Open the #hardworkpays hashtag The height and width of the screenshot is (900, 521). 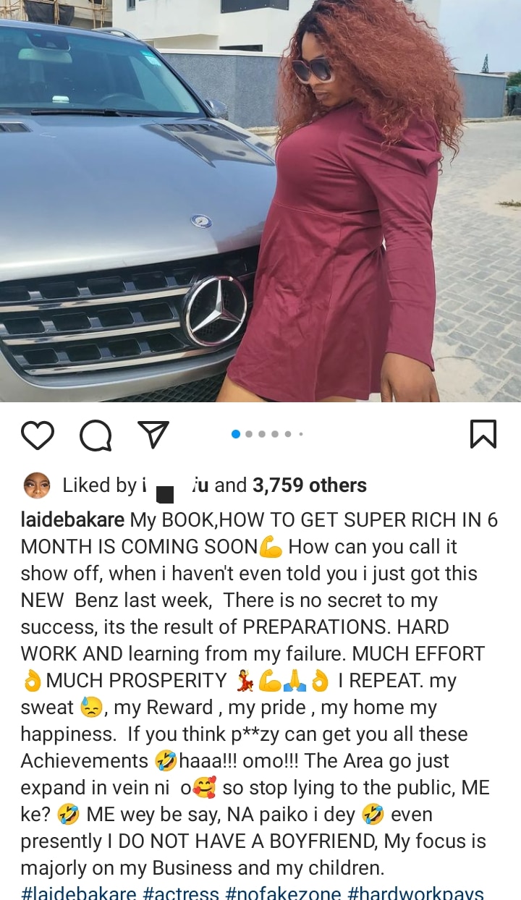[x=416, y=893]
